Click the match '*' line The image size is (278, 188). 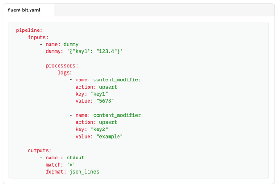pos(60,165)
